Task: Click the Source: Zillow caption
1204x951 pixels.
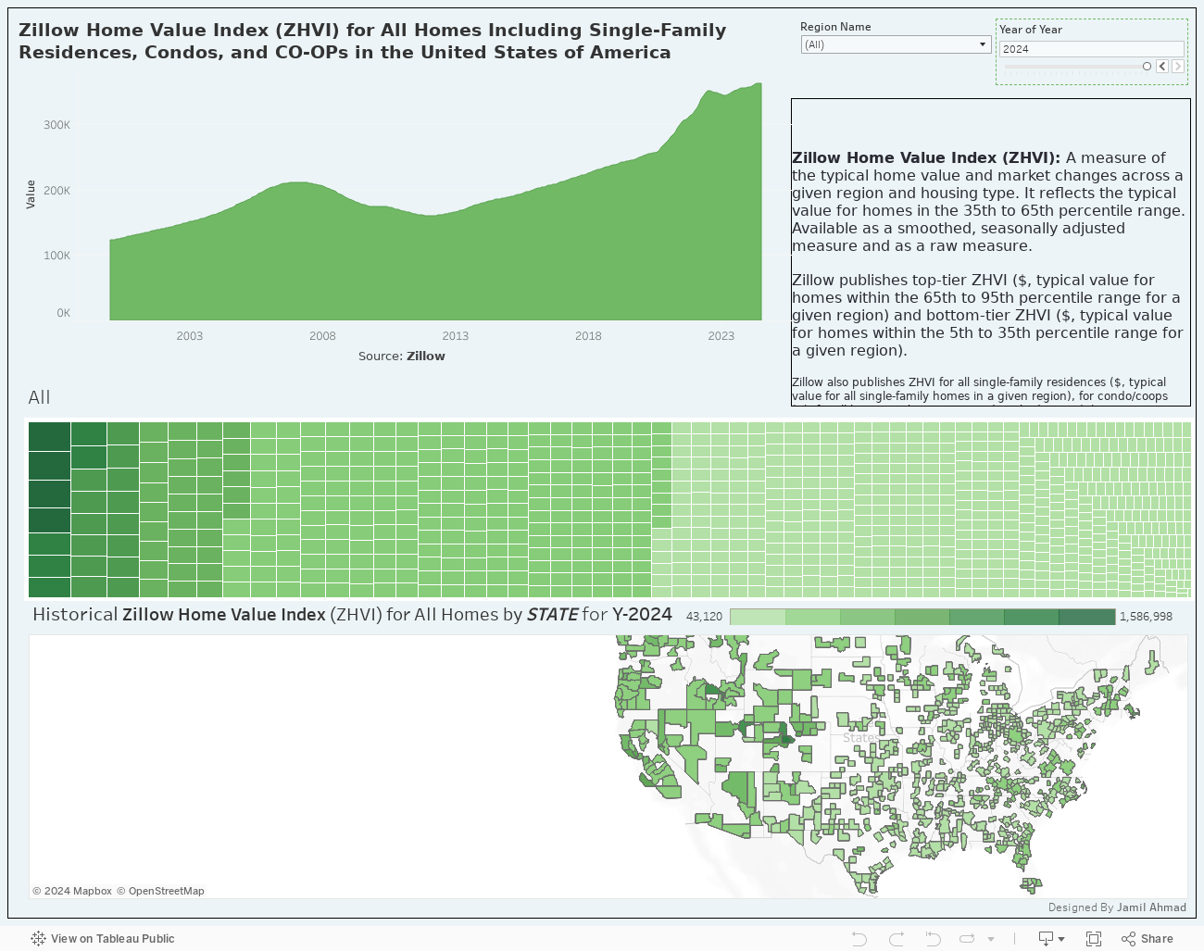Action: point(402,356)
